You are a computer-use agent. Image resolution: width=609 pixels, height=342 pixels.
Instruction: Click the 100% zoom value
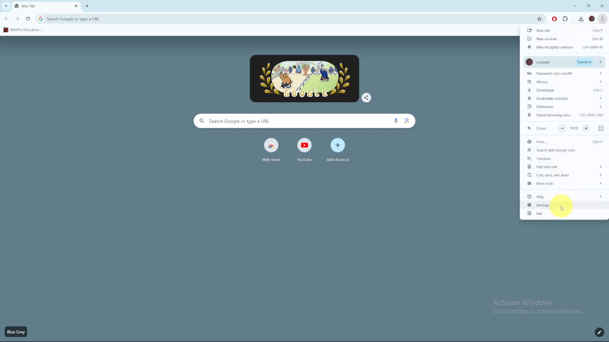tap(574, 128)
